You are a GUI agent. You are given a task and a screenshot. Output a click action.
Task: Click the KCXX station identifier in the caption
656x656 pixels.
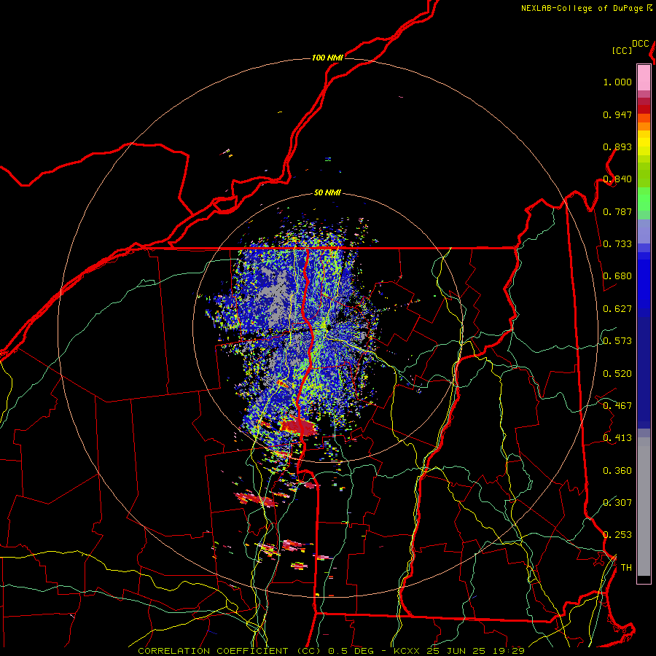[x=406, y=651]
